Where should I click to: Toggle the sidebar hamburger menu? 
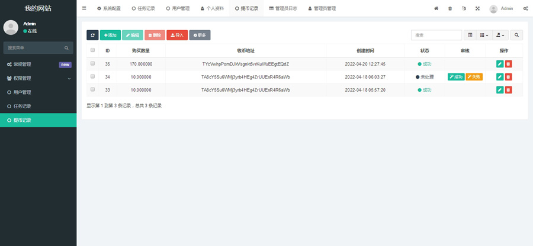pyautogui.click(x=84, y=9)
